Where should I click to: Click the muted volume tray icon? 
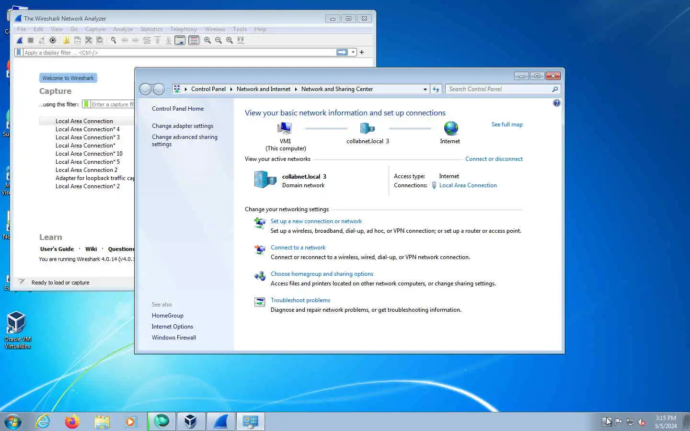tap(642, 422)
